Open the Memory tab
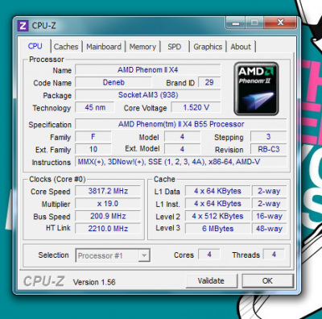Viewport: 322px width, 319px height. 142,47
